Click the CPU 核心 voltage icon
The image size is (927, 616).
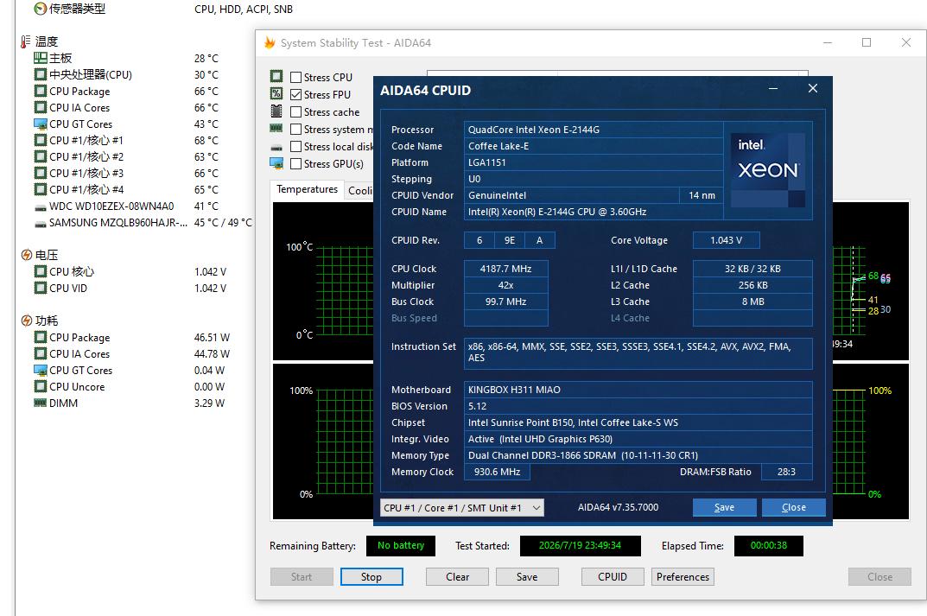(41, 271)
